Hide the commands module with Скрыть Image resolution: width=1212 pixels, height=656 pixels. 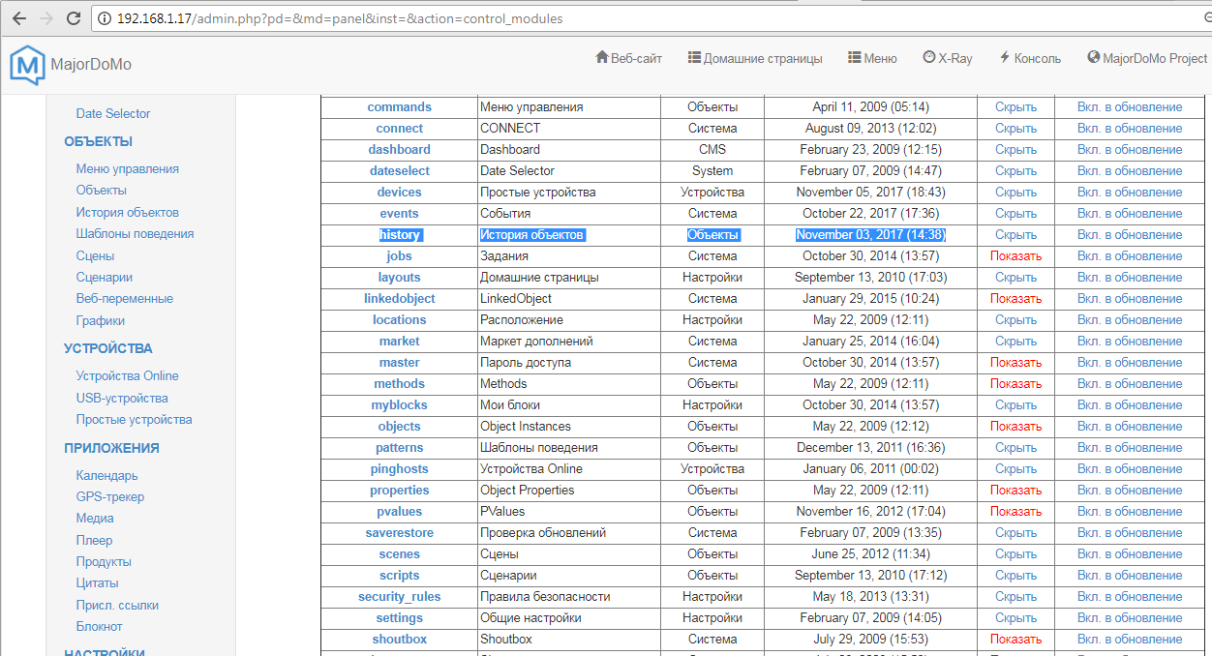point(1015,106)
